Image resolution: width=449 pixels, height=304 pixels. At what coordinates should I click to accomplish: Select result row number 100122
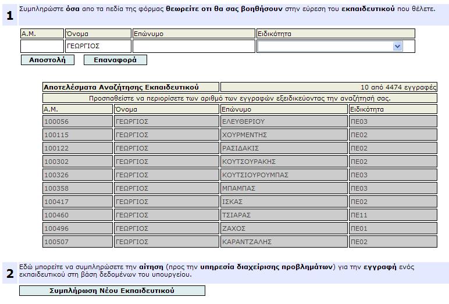pyautogui.click(x=240, y=148)
